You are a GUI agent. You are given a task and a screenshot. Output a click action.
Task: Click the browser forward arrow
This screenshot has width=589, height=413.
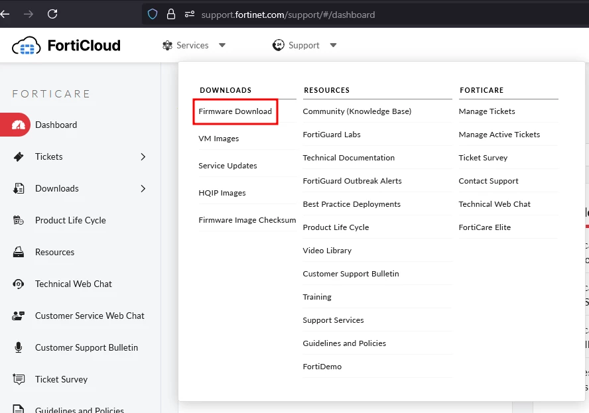(x=28, y=15)
